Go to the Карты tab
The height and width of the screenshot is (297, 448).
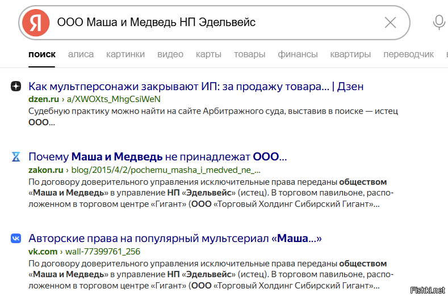208,54
